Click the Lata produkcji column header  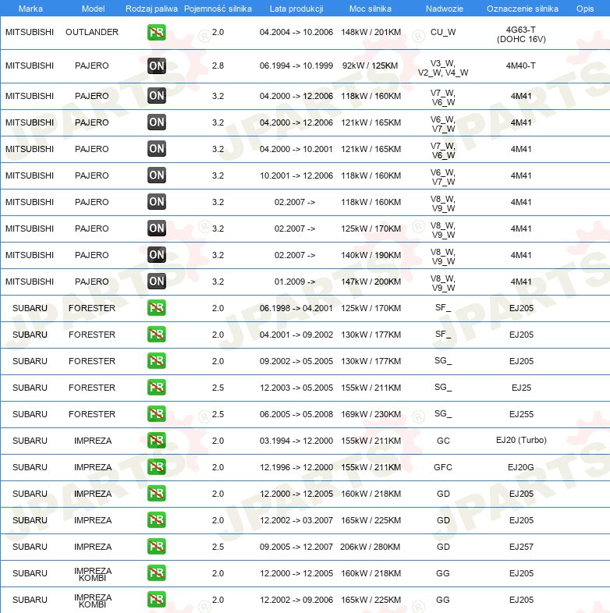click(296, 9)
